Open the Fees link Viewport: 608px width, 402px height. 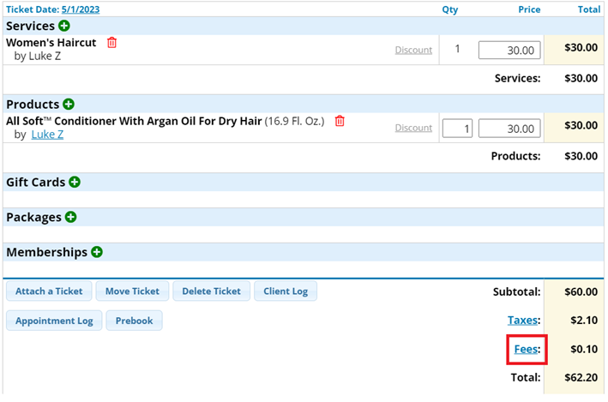tap(525, 349)
